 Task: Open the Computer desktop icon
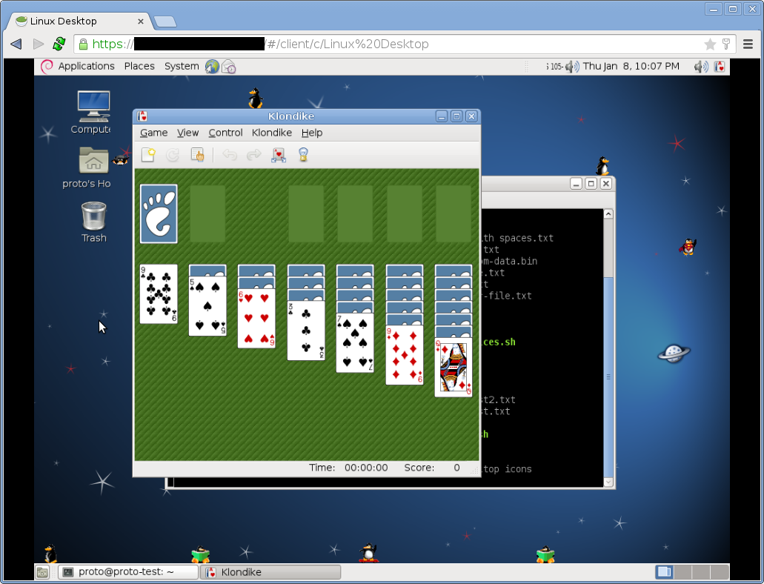pos(93,113)
